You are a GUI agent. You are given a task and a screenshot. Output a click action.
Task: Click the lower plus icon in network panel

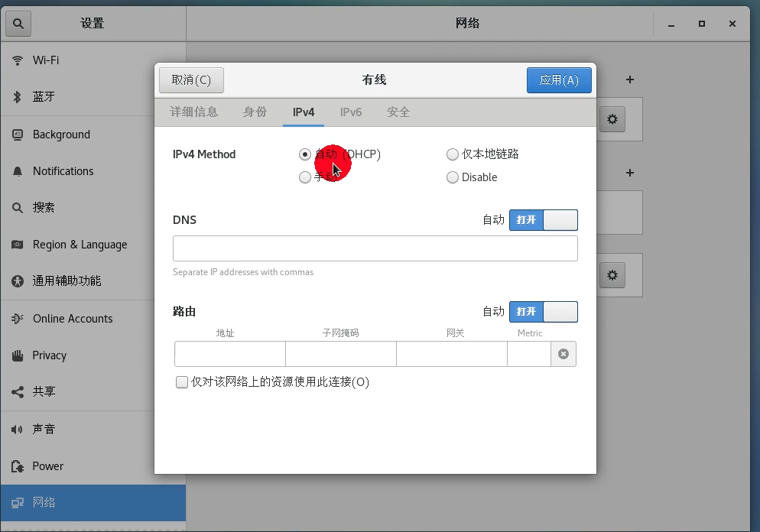[x=629, y=173]
